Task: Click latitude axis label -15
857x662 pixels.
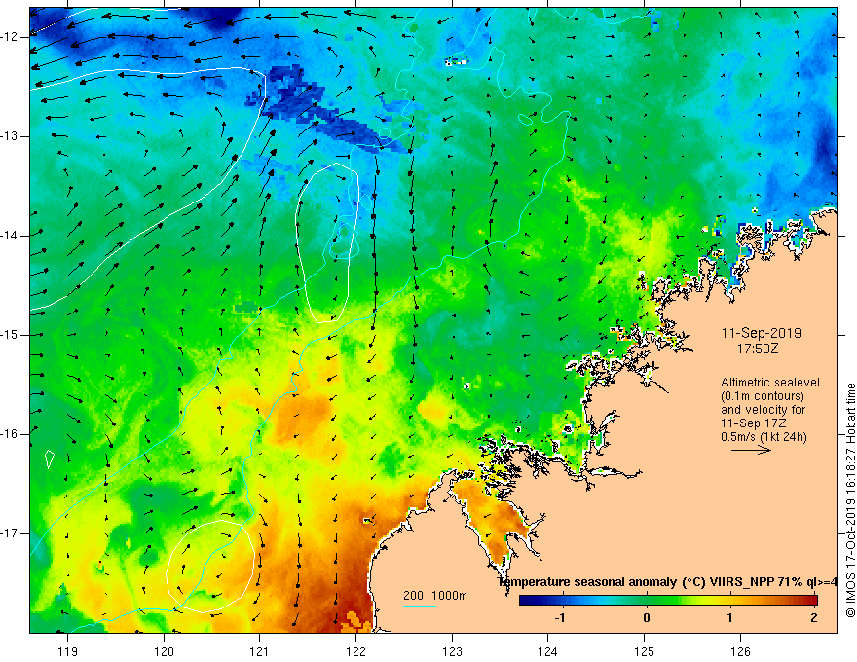Action: click(11, 335)
